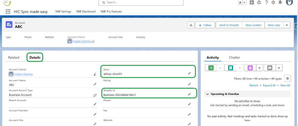Open the Salesforce Help question mark
The image size is (298, 126).
point(267,2)
